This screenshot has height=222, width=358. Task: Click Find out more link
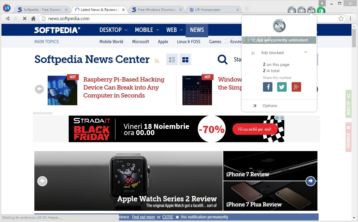coord(143,217)
